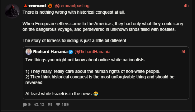Open the quoted tweet about white nationalists
The width and height of the screenshot is (195, 112).
point(106,73)
